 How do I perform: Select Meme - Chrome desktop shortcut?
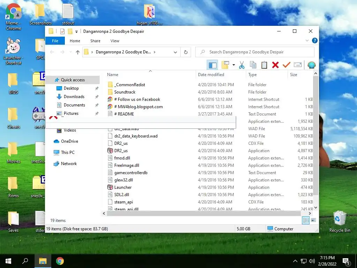[x=14, y=17]
